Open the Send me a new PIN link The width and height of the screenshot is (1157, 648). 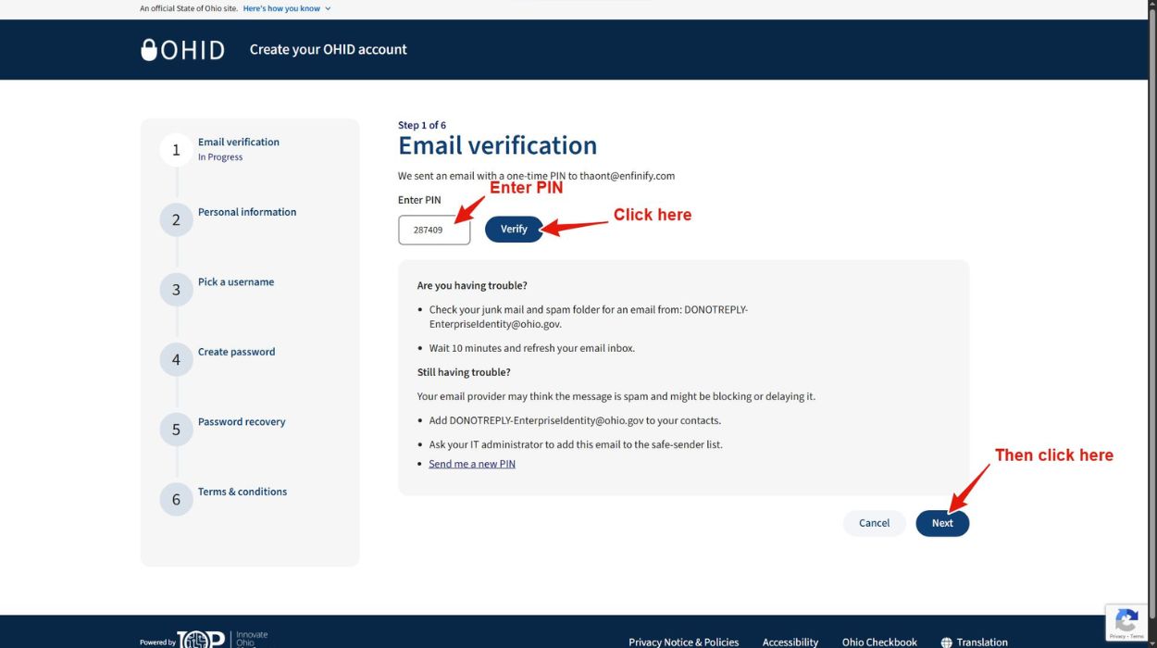472,463
